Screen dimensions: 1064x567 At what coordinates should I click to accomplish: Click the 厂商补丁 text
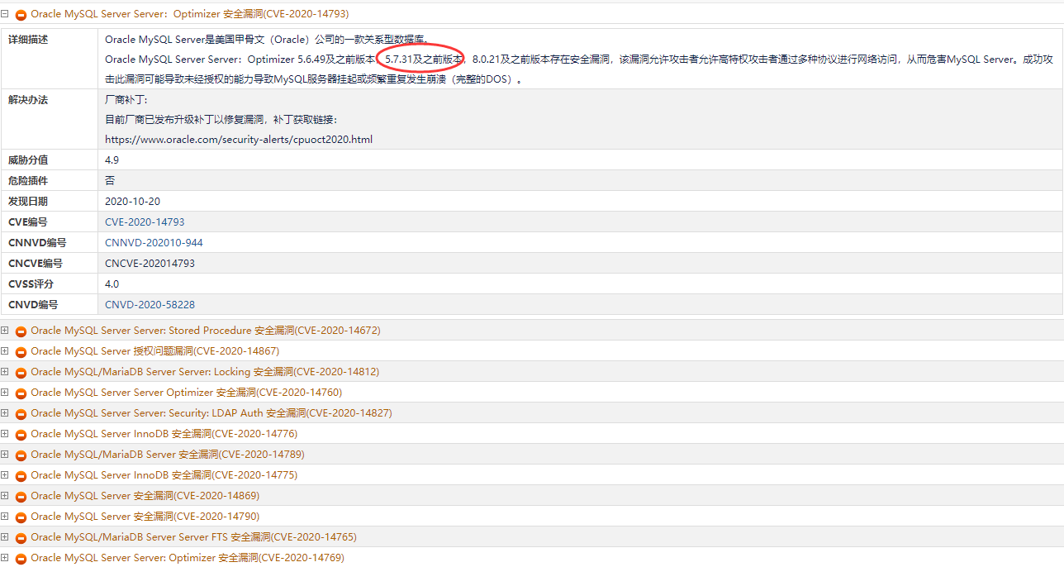click(x=126, y=99)
